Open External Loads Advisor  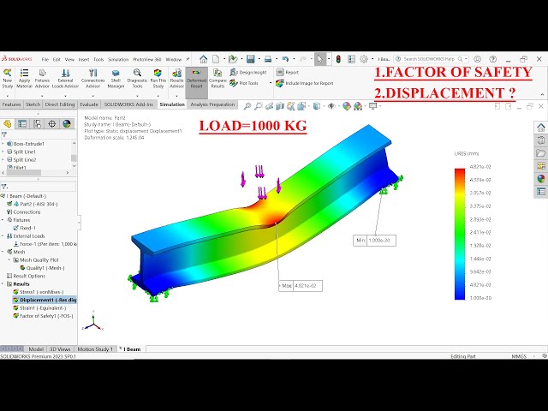coord(65,79)
